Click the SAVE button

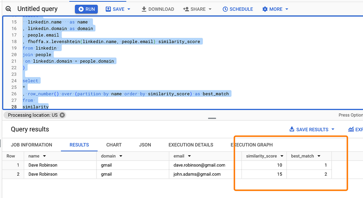tap(115, 9)
